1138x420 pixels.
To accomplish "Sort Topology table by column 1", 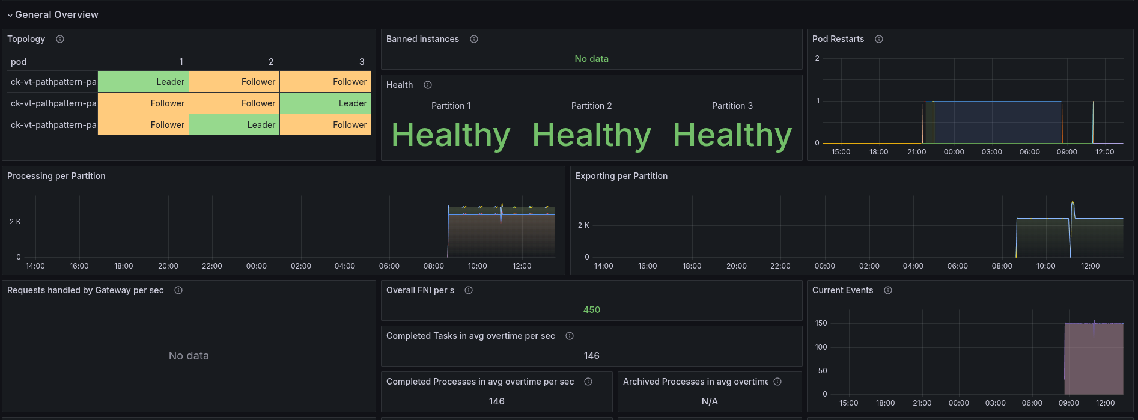I will [181, 62].
